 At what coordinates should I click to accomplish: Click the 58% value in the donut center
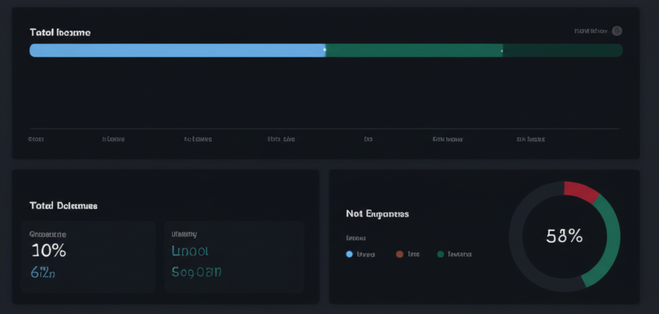coord(564,236)
